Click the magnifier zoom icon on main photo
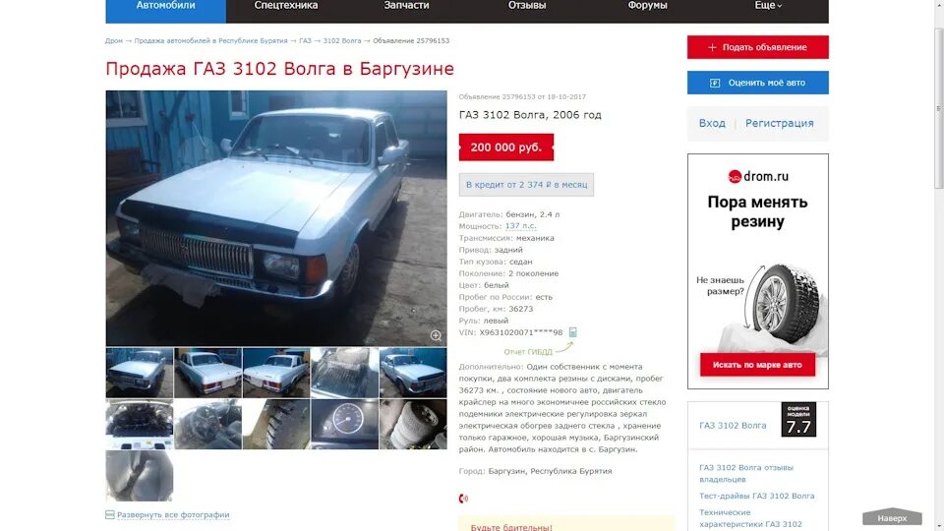The height and width of the screenshot is (531, 944). 436,336
